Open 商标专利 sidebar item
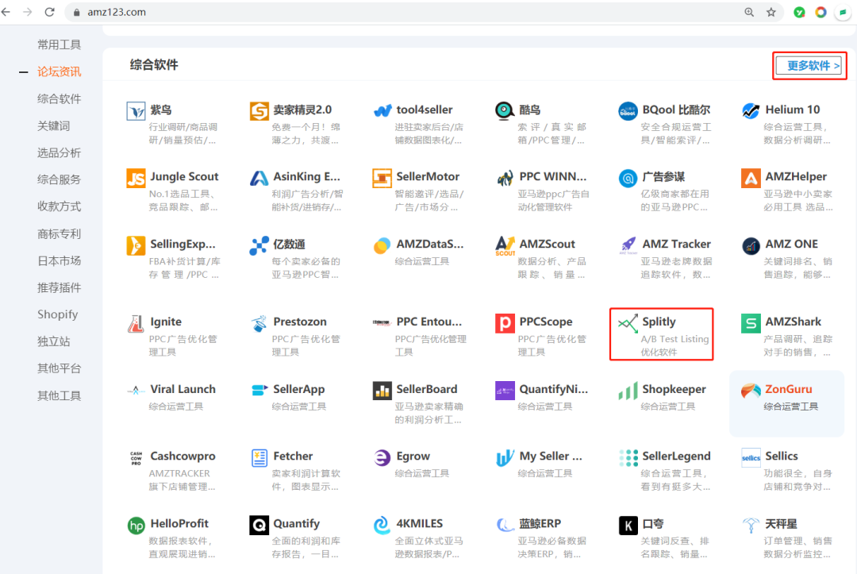Screen dimensions: 857x574 point(59,234)
